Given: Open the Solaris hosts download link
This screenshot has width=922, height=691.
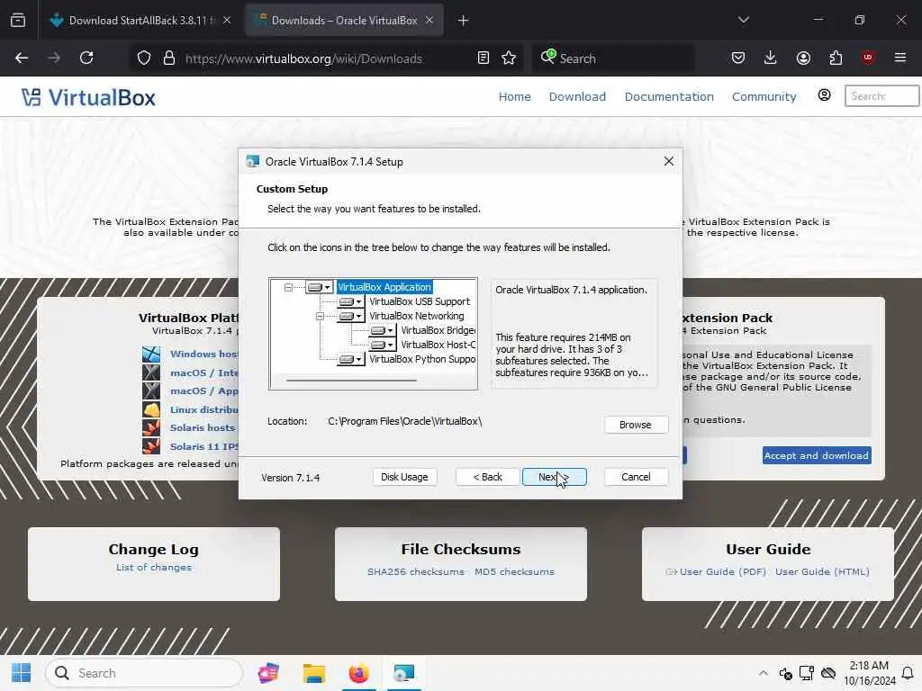Looking at the screenshot, I should tap(203, 428).
